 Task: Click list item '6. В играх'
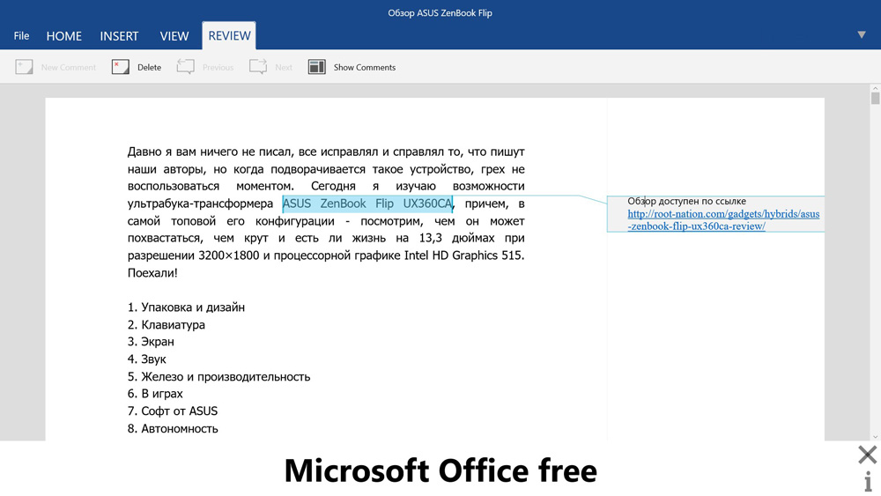click(155, 394)
